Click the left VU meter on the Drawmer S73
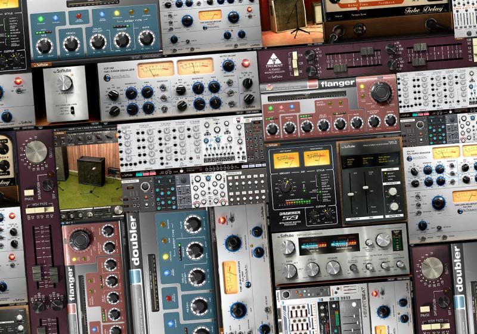This screenshot has width=477, height=334. pos(286,160)
